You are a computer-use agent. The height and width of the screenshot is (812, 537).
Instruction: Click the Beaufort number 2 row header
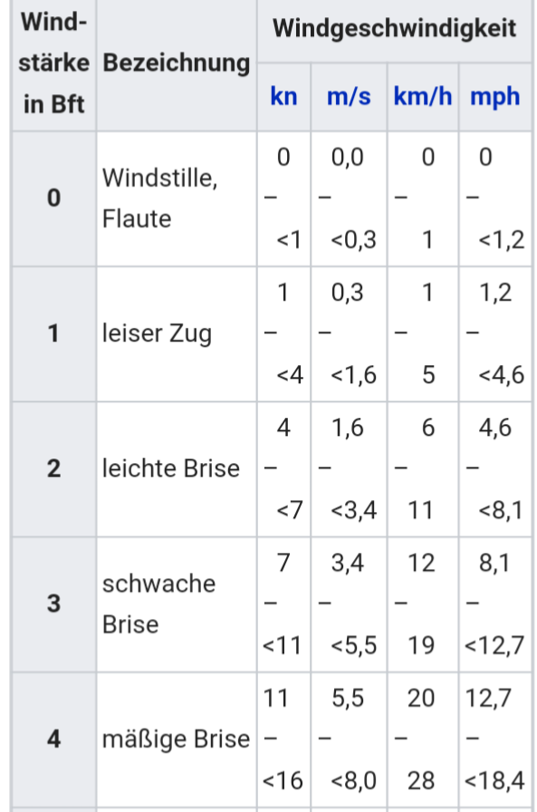tap(53, 469)
